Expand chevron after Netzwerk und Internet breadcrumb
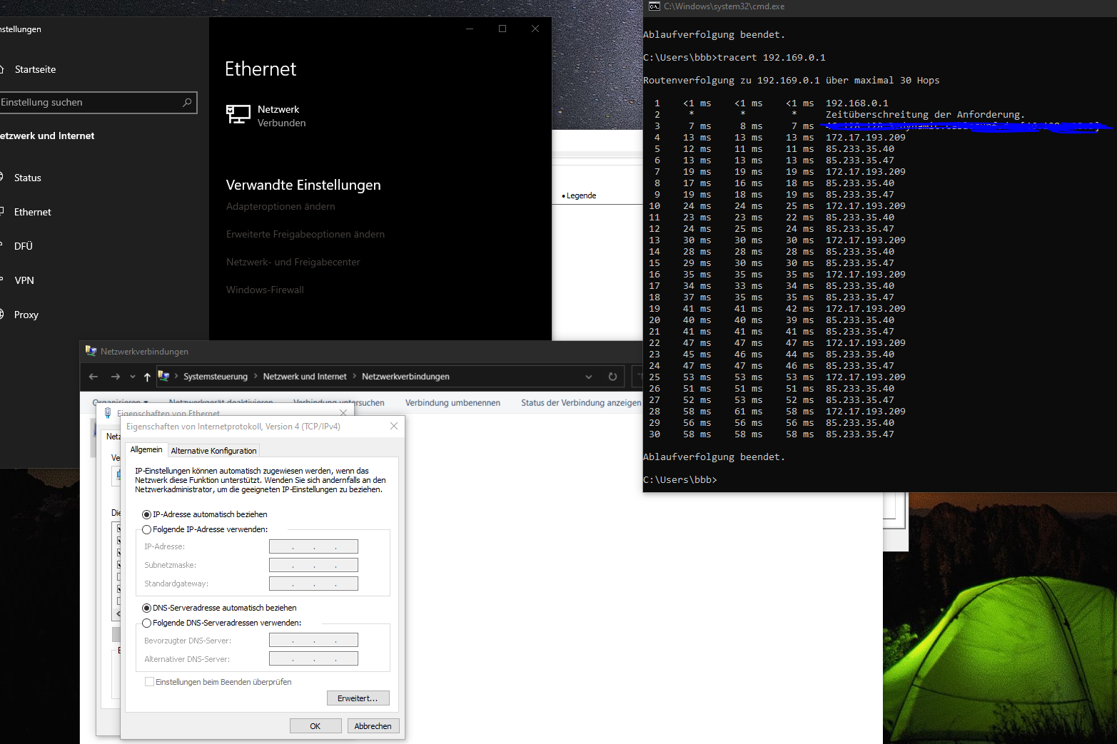Viewport: 1117px width, 744px height. [x=354, y=377]
